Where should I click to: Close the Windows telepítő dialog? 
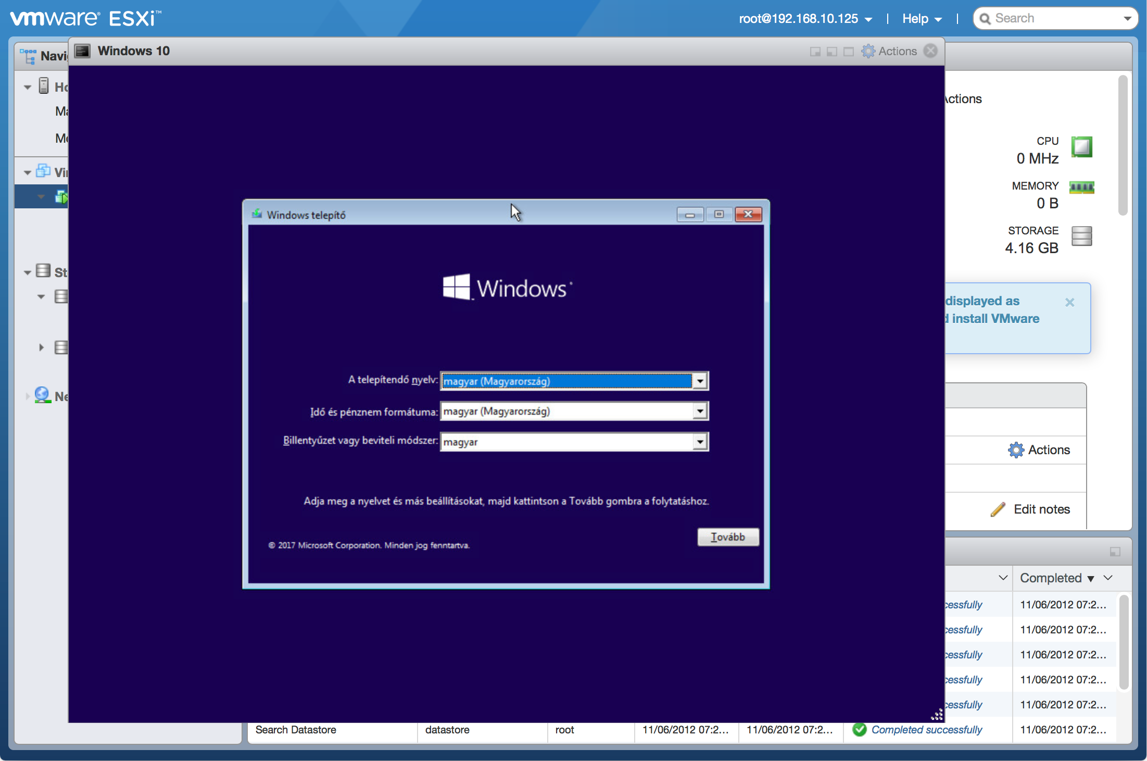pyautogui.click(x=749, y=215)
